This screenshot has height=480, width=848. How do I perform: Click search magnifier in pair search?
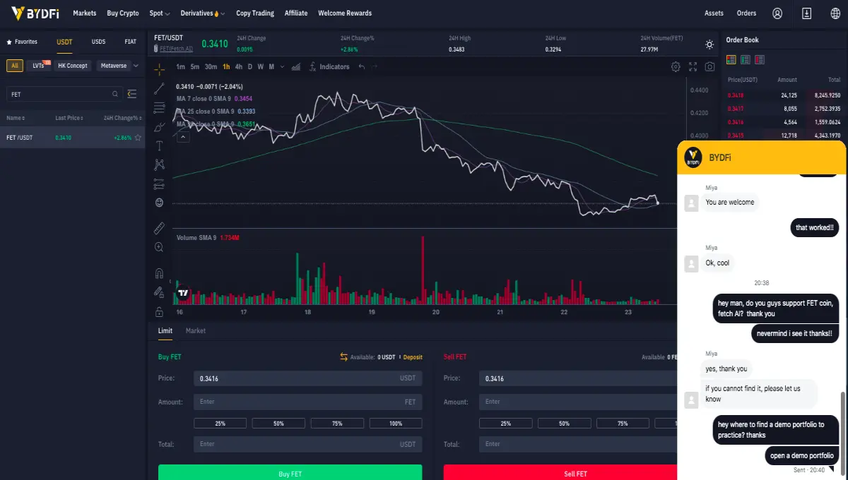(115, 94)
